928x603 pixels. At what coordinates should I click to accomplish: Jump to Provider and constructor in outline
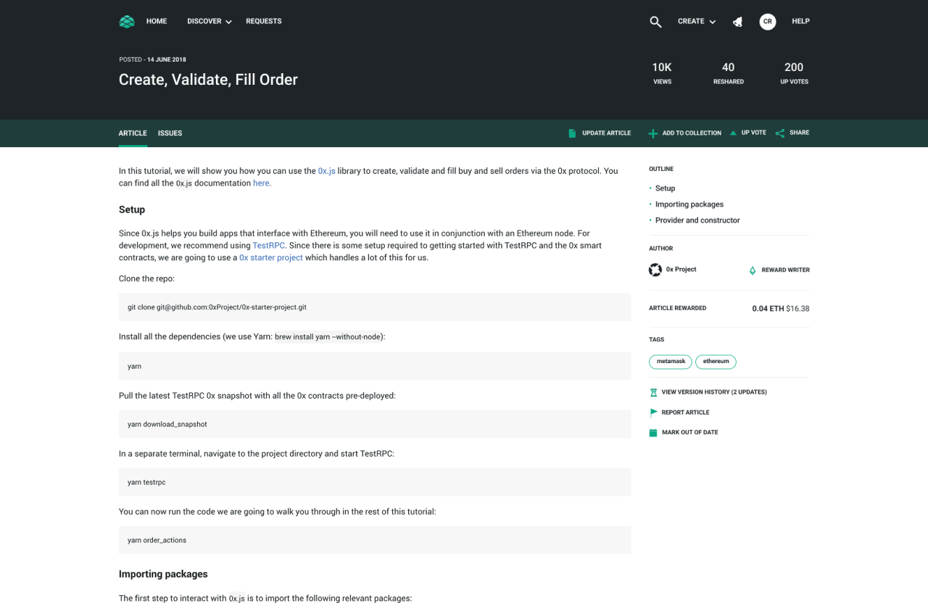pyautogui.click(x=697, y=220)
